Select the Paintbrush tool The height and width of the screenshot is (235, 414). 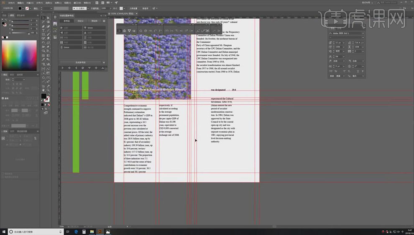49,35
